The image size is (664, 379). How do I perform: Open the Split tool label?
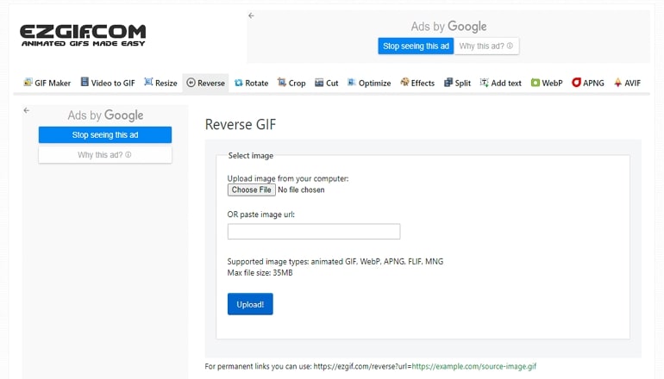point(463,84)
